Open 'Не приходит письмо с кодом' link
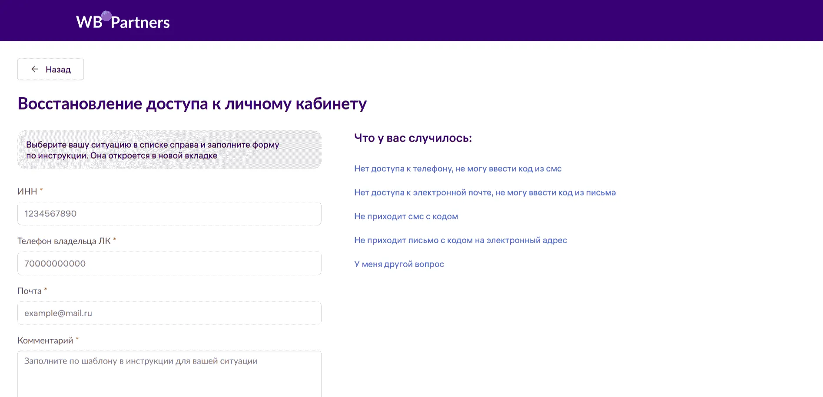Screen dimensions: 823x397 click(460, 240)
